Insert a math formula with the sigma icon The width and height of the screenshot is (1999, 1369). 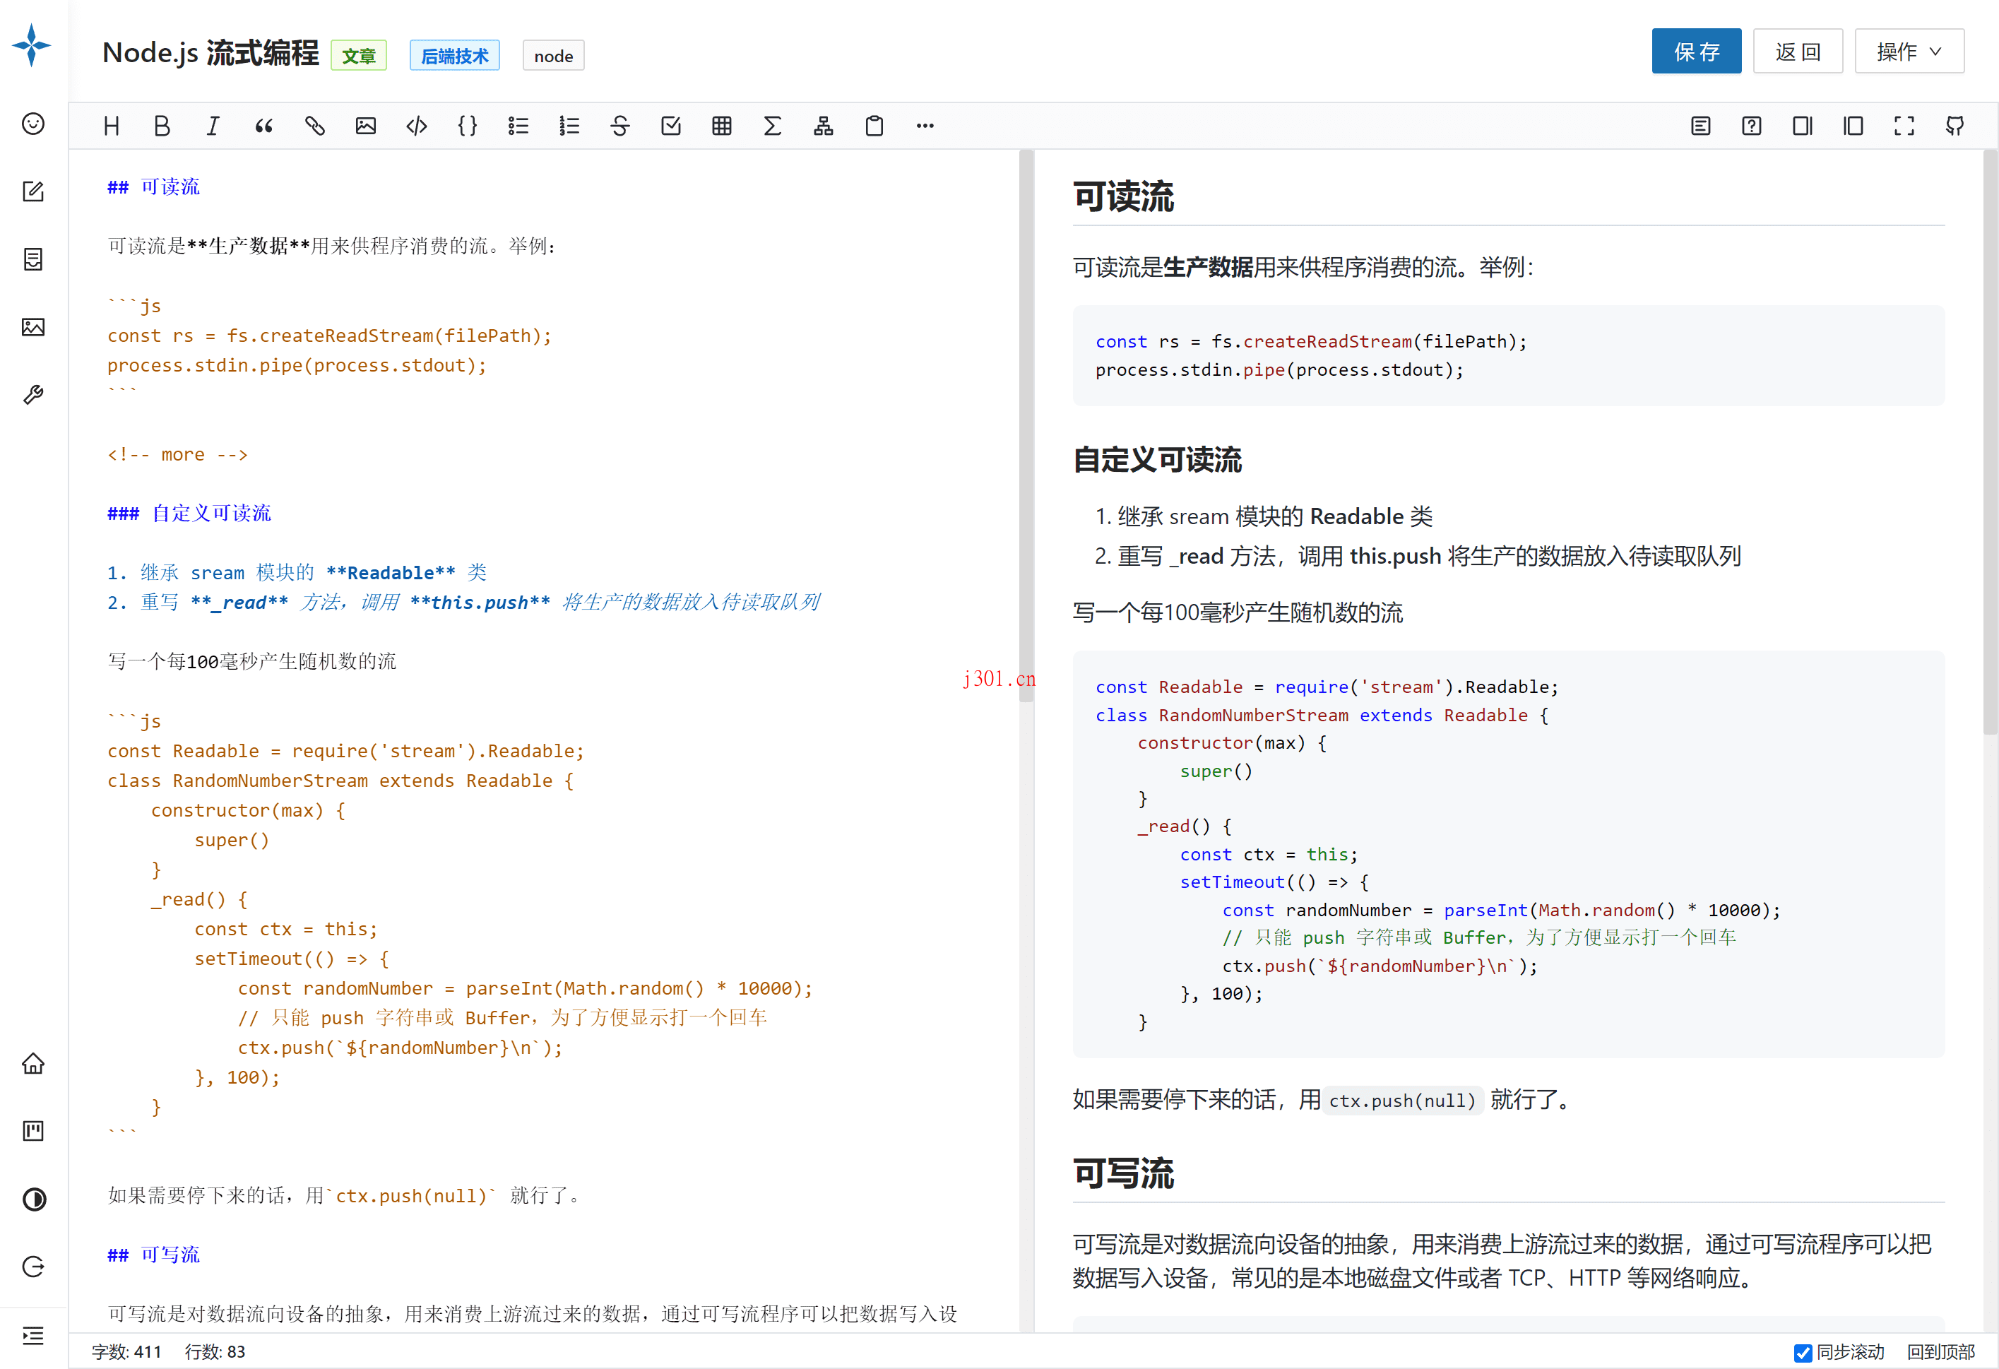point(773,126)
